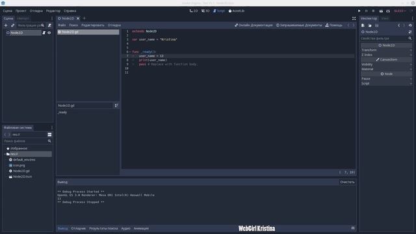Expand the Transform property section
This screenshot has width=416, height=234.
387,50
